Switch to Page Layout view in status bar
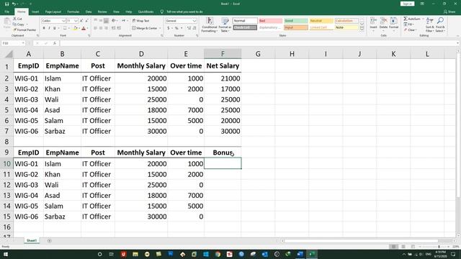The height and width of the screenshot is (259, 461). tap(403, 247)
